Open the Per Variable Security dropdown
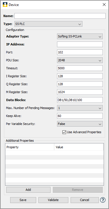 (80, 124)
